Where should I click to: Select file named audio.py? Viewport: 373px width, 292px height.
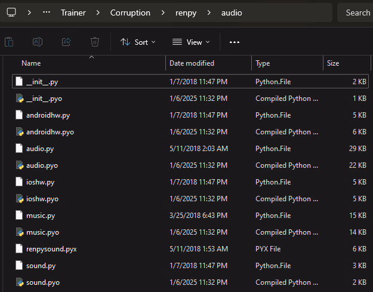tap(40, 149)
